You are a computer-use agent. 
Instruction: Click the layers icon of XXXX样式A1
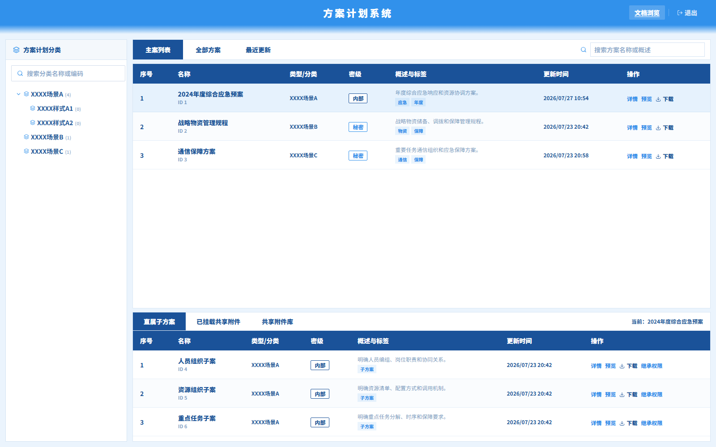tap(33, 108)
